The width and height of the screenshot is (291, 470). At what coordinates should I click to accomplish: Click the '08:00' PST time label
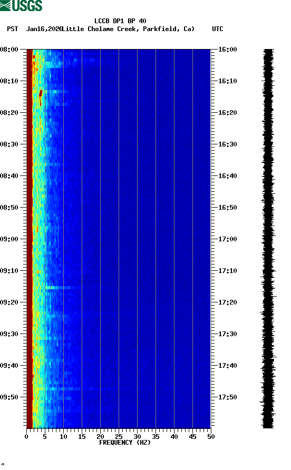[9, 50]
